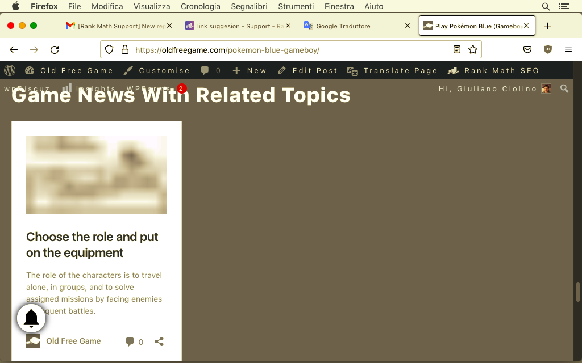The height and width of the screenshot is (363, 582).
Task: Click the page vertical scrollbar thumb
Action: click(x=577, y=292)
